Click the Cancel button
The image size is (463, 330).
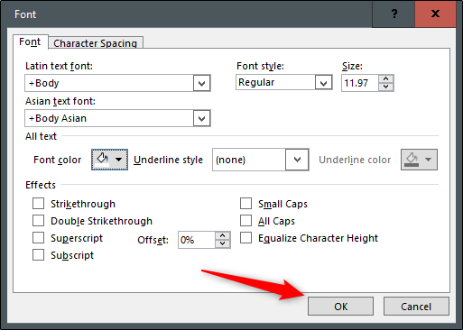tap(416, 307)
